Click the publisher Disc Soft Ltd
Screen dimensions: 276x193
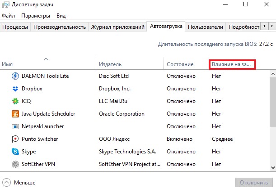(114, 76)
